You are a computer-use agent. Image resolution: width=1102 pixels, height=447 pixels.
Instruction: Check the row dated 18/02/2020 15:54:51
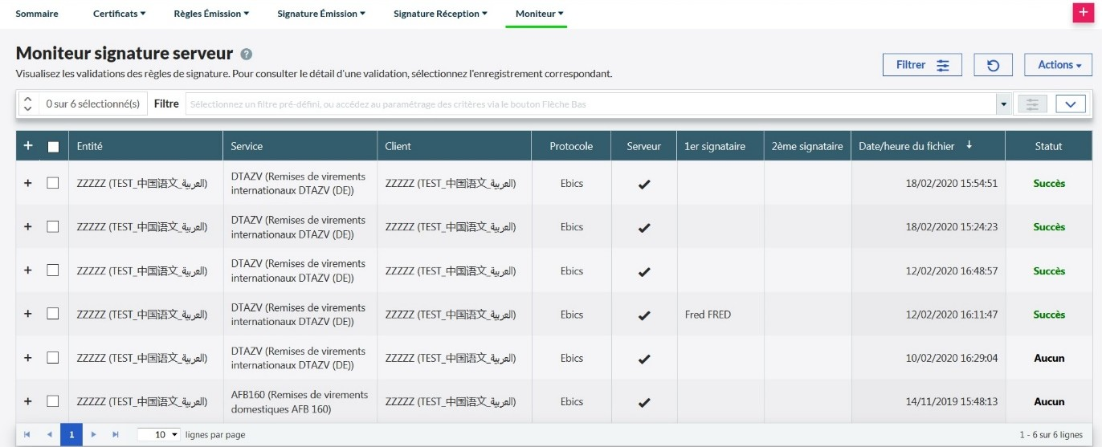(x=53, y=183)
